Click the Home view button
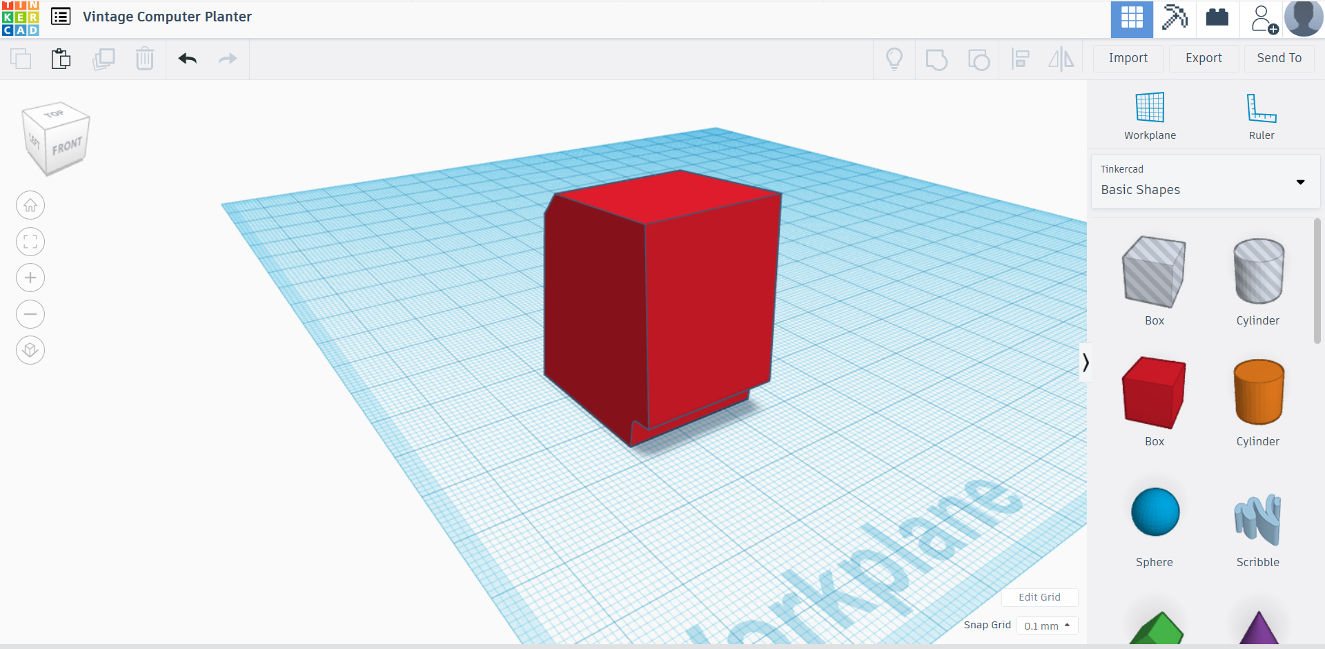This screenshot has width=1325, height=649. tap(30, 205)
